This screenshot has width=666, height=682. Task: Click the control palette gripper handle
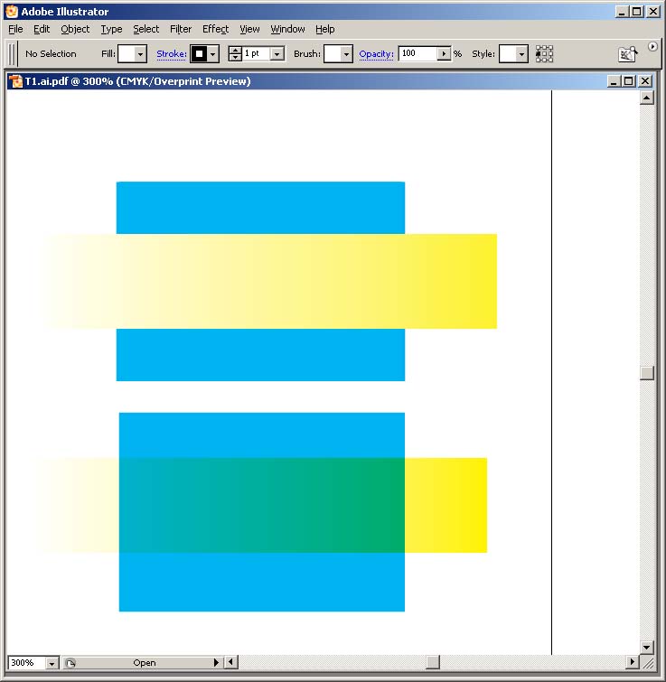[13, 54]
